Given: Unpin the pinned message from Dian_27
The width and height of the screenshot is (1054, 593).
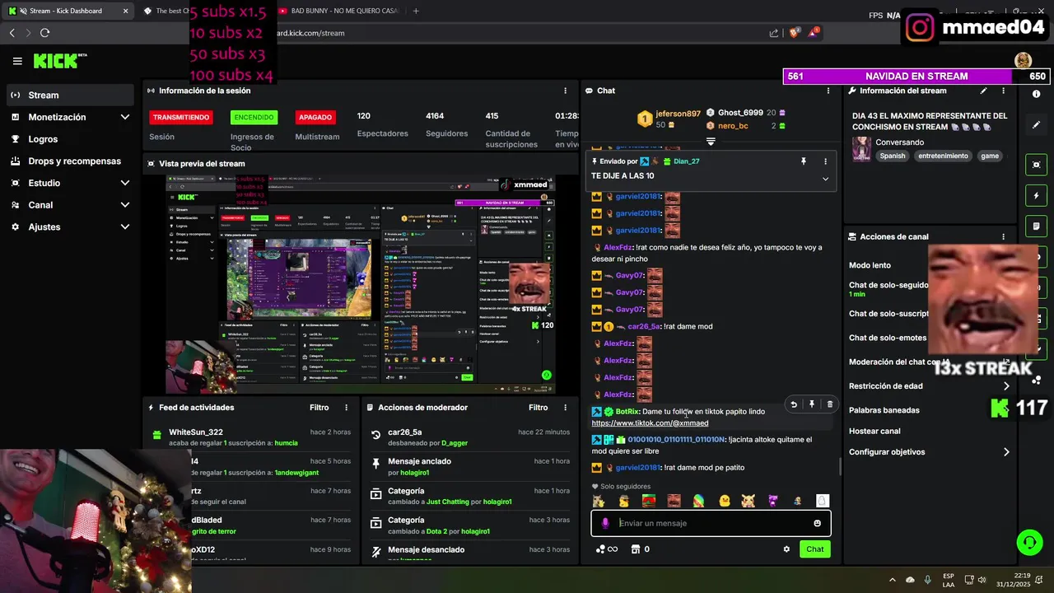Looking at the screenshot, I should pyautogui.click(x=804, y=161).
